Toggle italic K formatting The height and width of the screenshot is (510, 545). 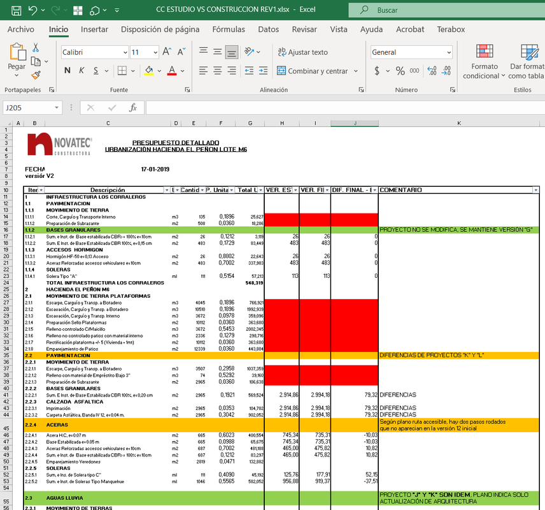pyautogui.click(x=81, y=71)
